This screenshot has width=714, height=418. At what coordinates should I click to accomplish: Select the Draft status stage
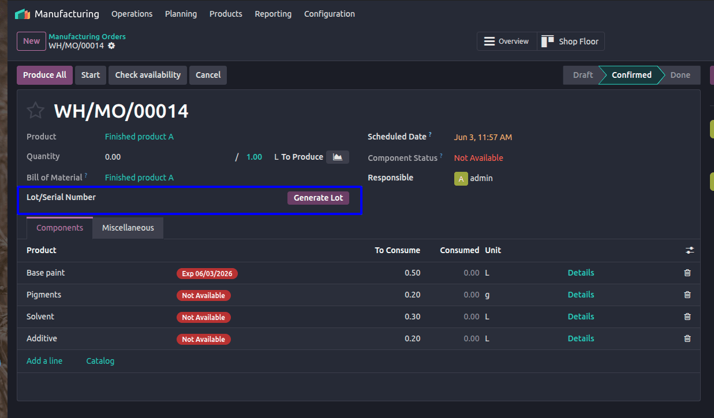(582, 75)
